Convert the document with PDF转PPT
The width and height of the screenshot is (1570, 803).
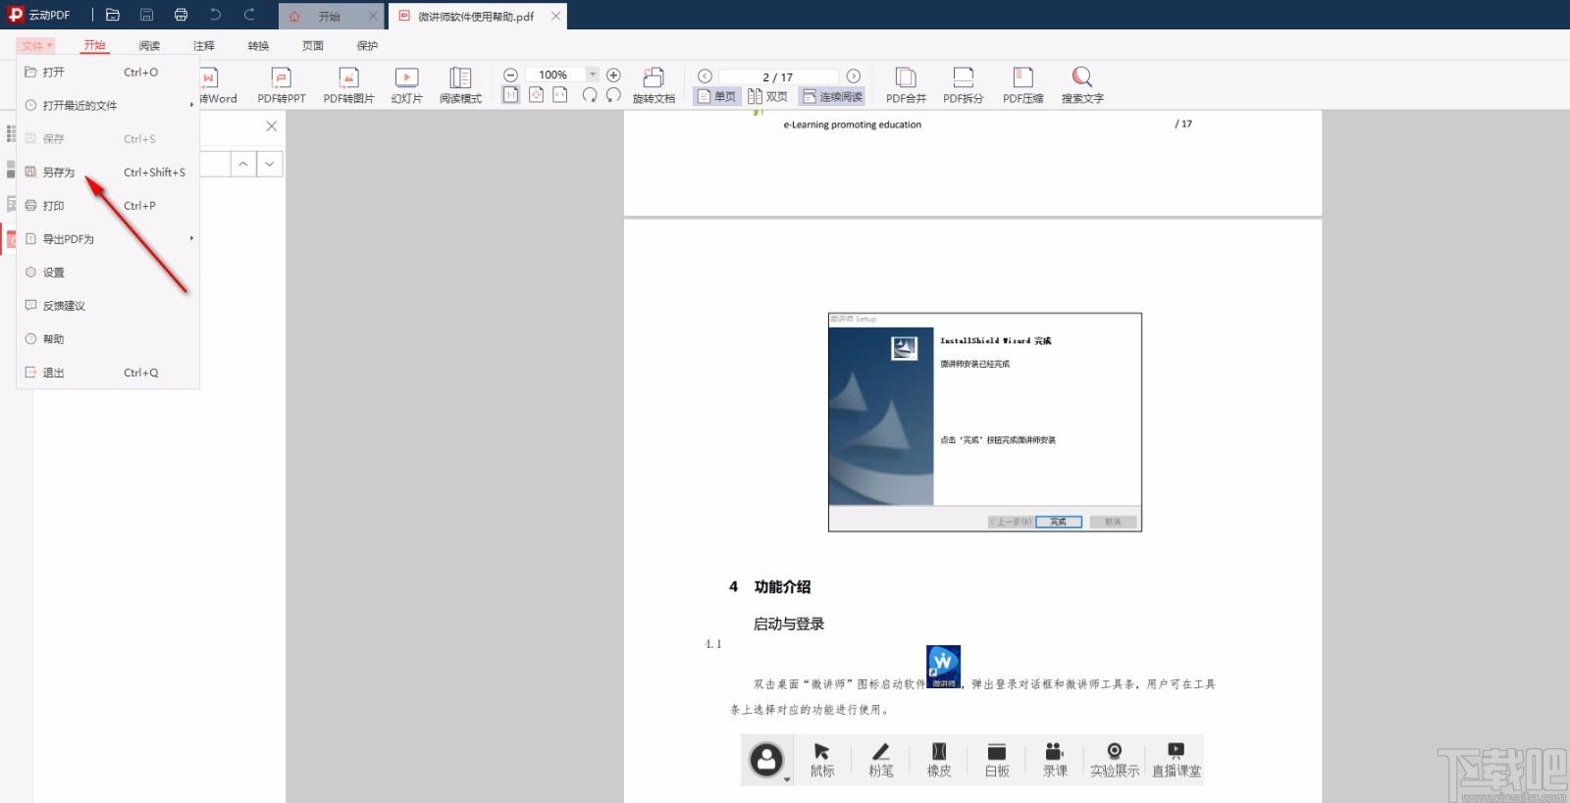[282, 85]
